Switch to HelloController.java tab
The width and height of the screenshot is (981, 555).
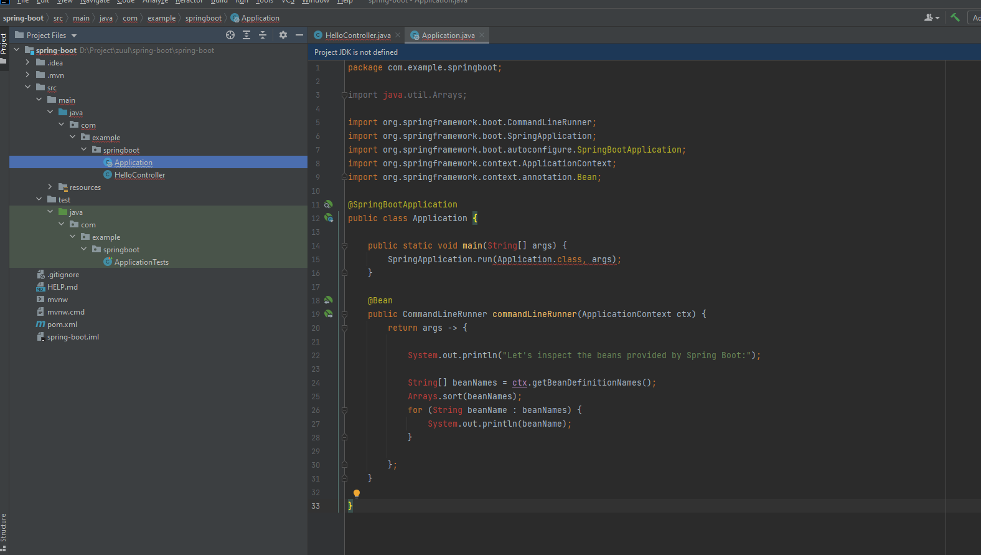pos(357,36)
